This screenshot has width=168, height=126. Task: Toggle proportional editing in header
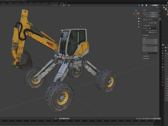tap(69, 5)
